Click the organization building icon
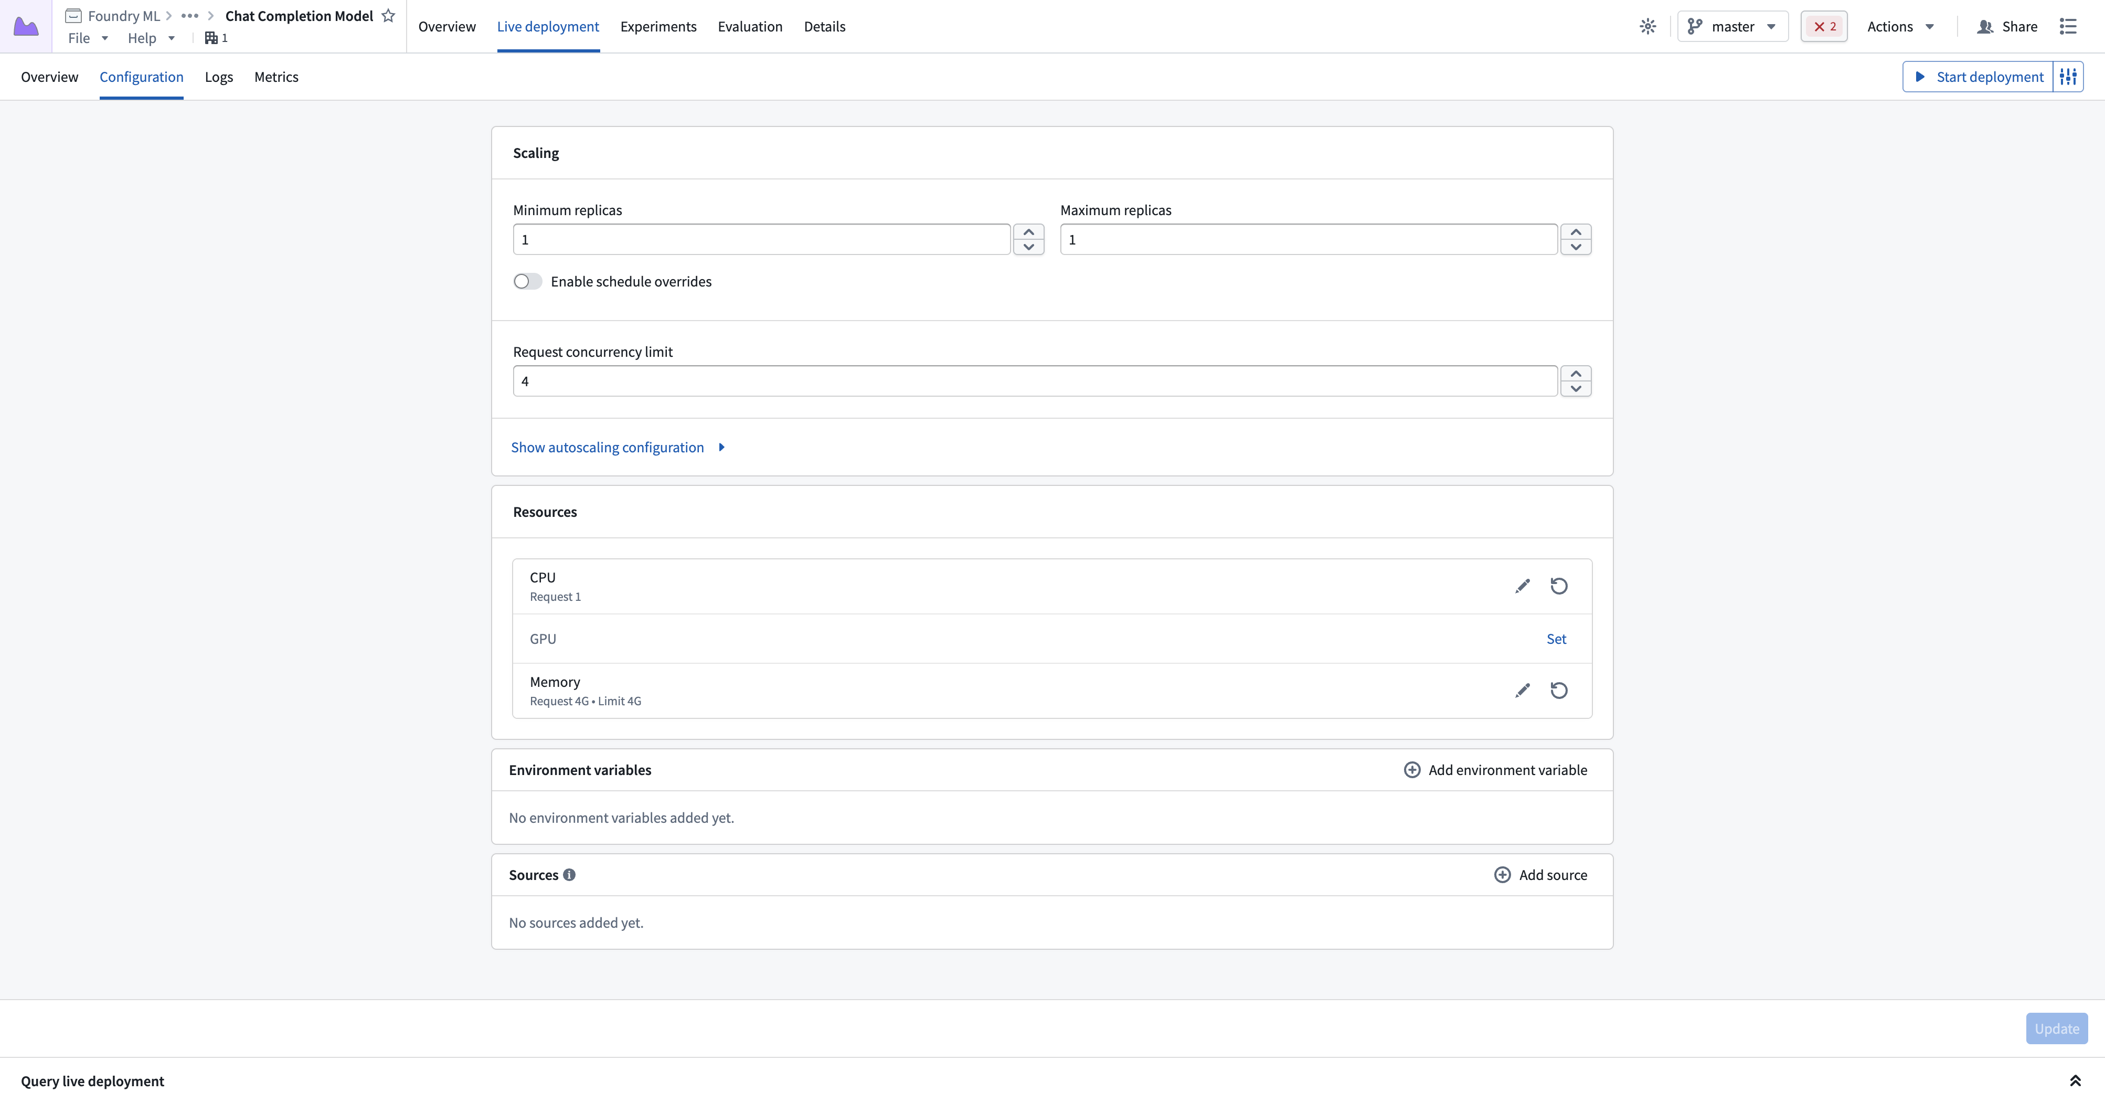This screenshot has width=2105, height=1103. 211,38
